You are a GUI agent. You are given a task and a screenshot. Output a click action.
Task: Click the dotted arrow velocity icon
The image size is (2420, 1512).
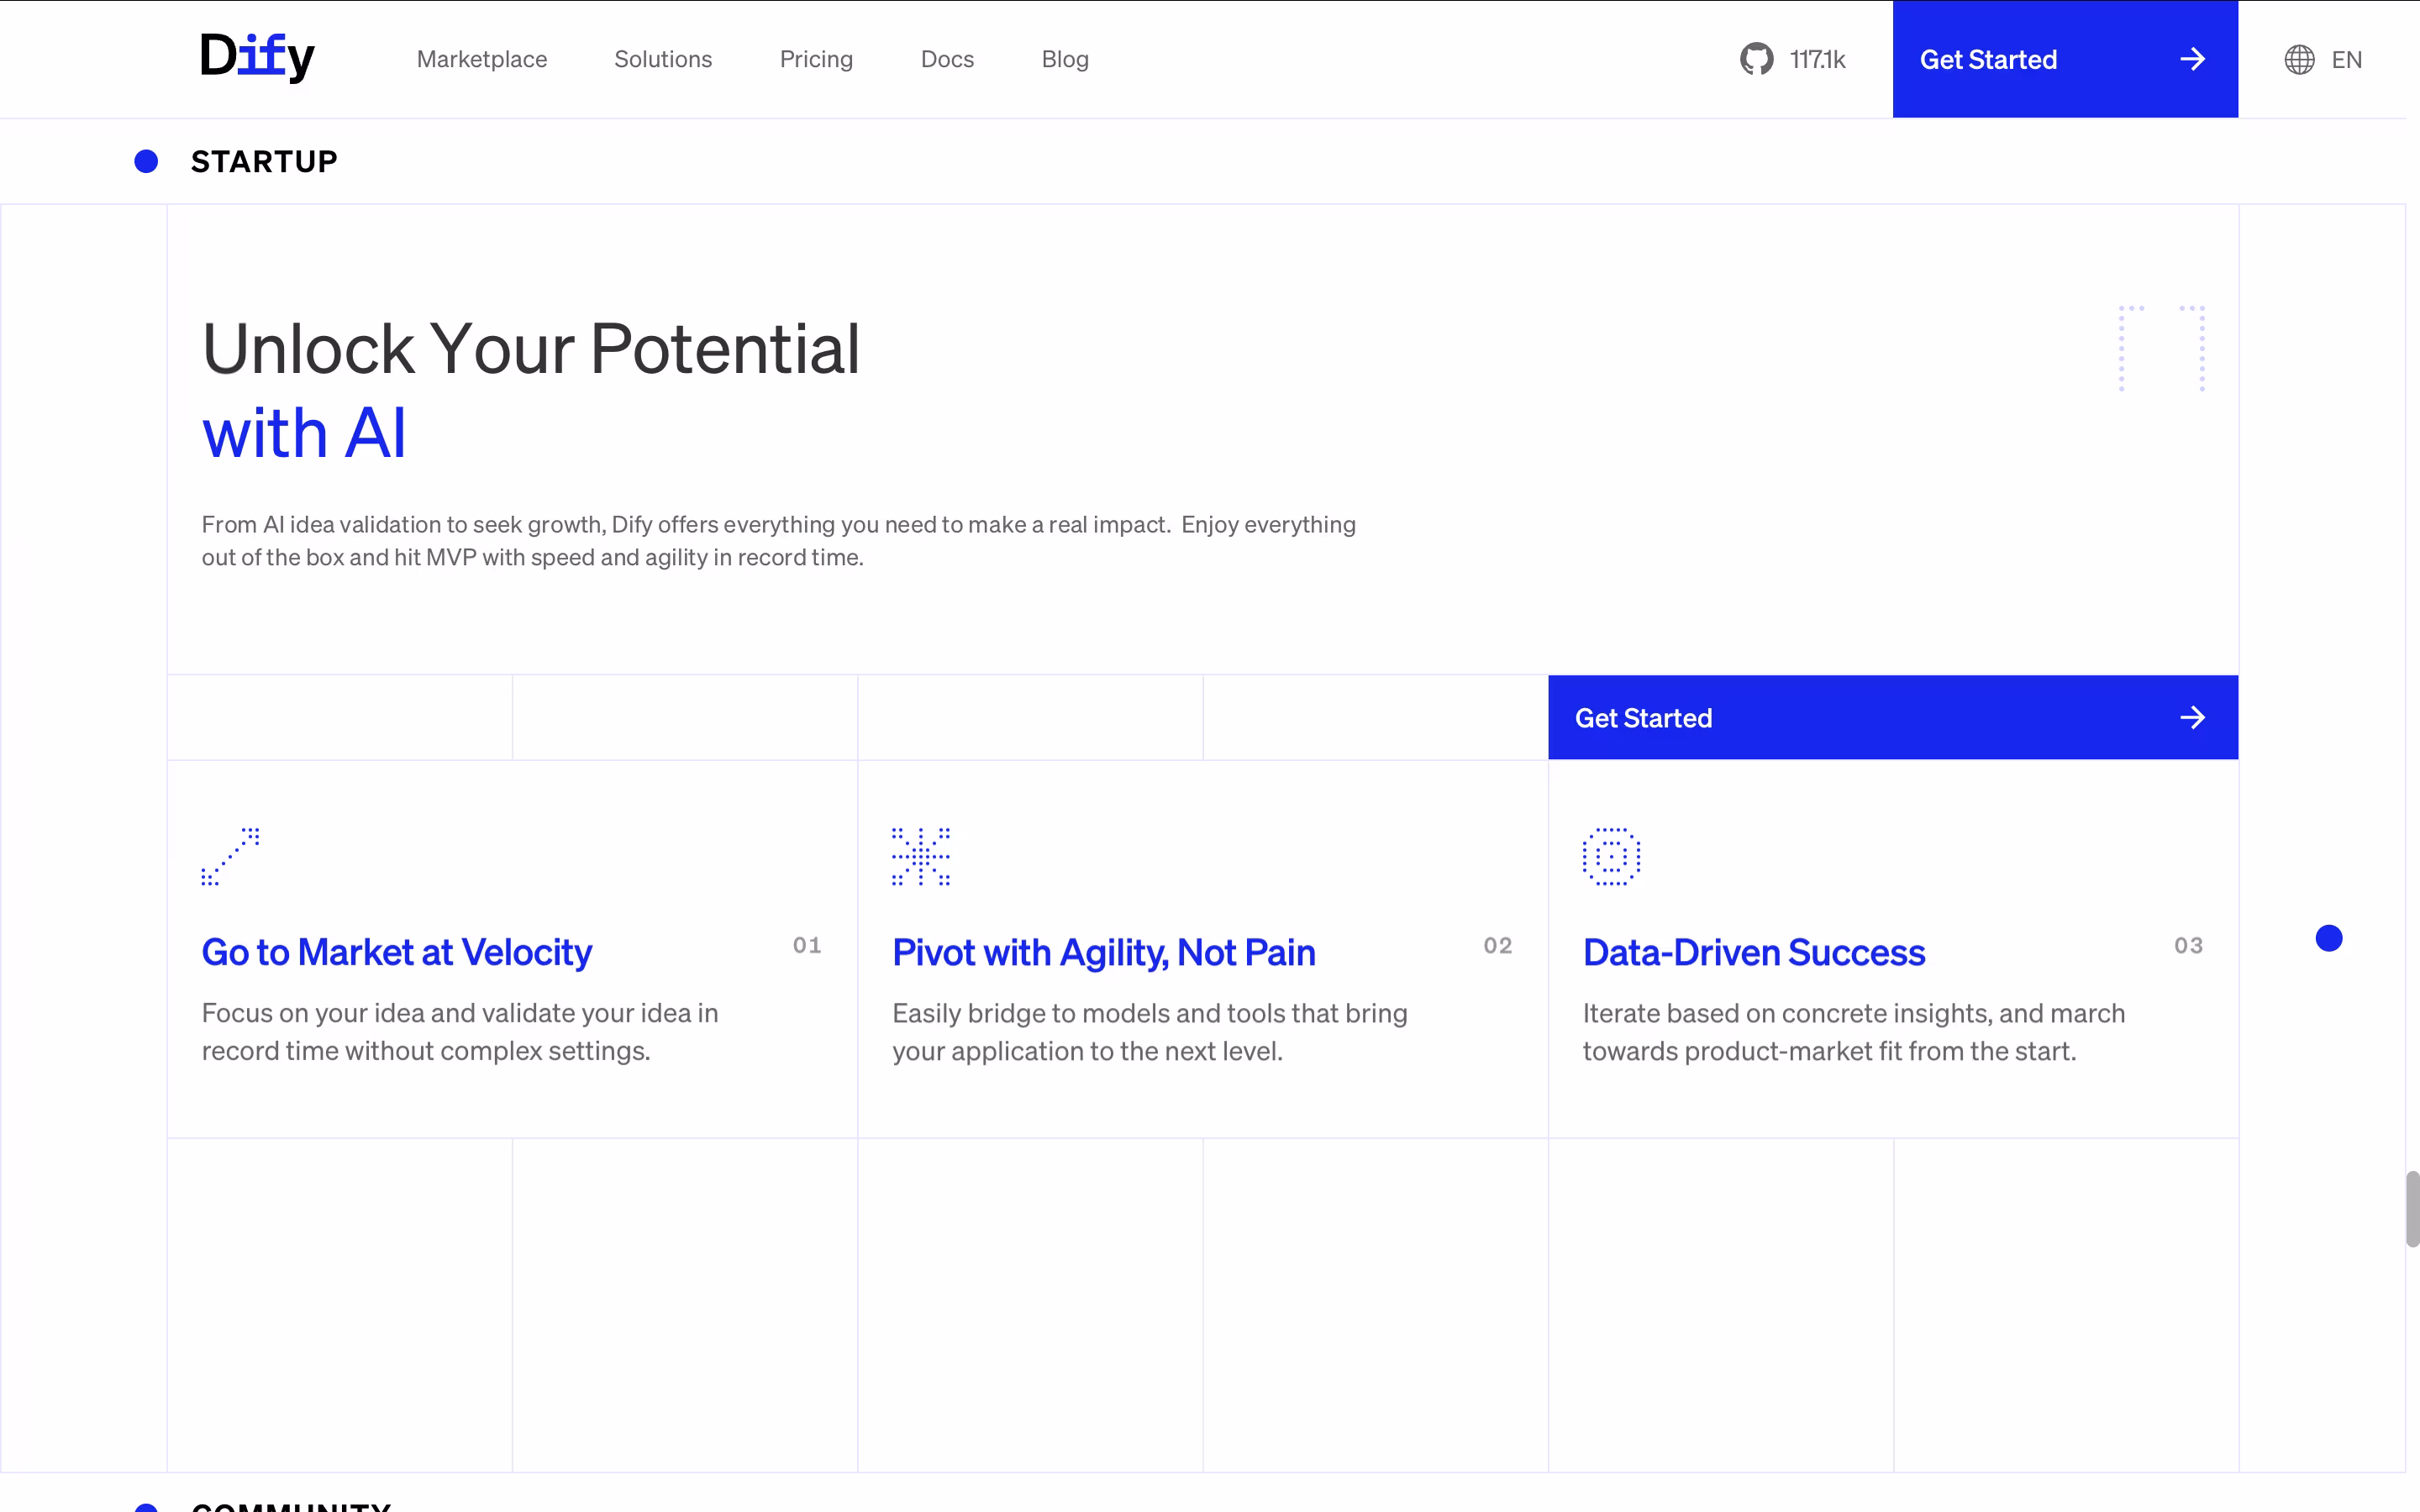point(230,856)
